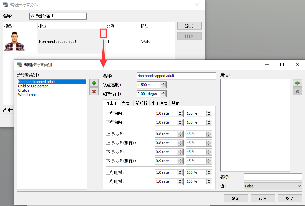Viewport: 305px width, 206px height.
Task: Click the 比例 column header
Action: 123,26
